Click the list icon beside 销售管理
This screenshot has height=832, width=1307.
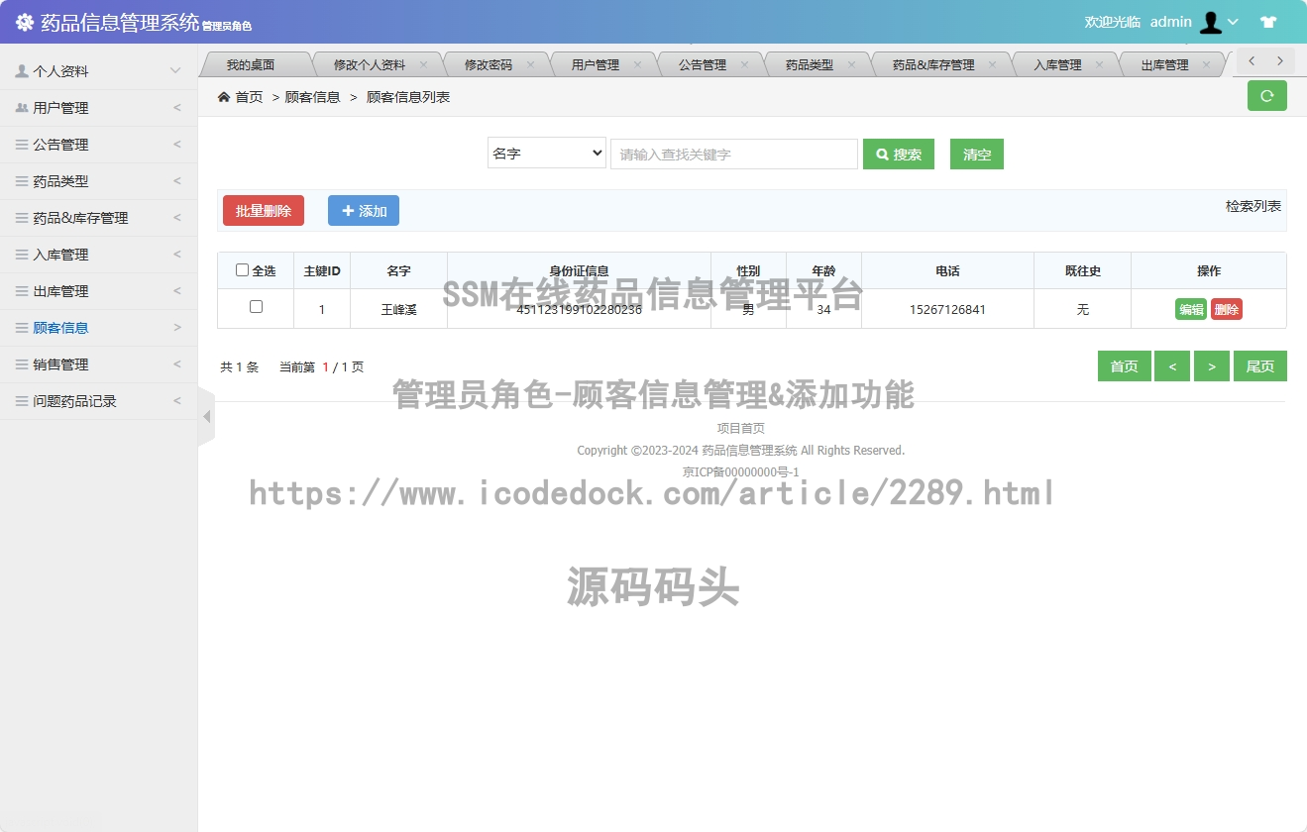pyautogui.click(x=22, y=364)
